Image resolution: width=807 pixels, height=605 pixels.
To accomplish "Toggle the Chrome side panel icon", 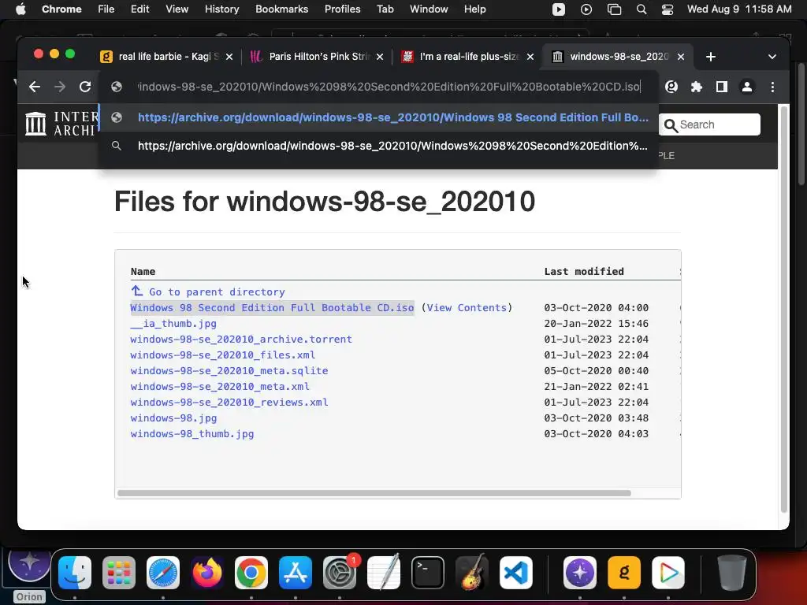I will [722, 87].
